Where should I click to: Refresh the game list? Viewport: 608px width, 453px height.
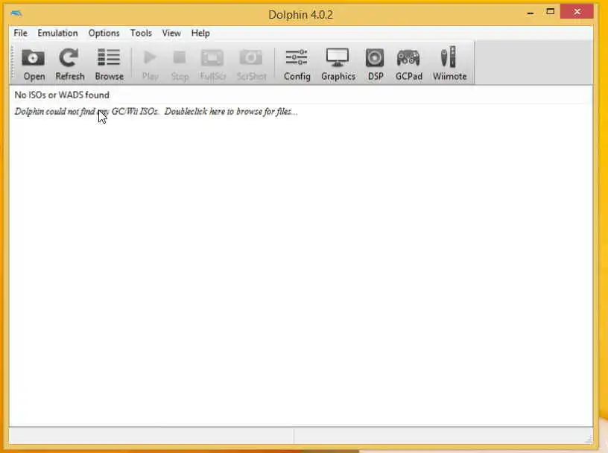(70, 64)
